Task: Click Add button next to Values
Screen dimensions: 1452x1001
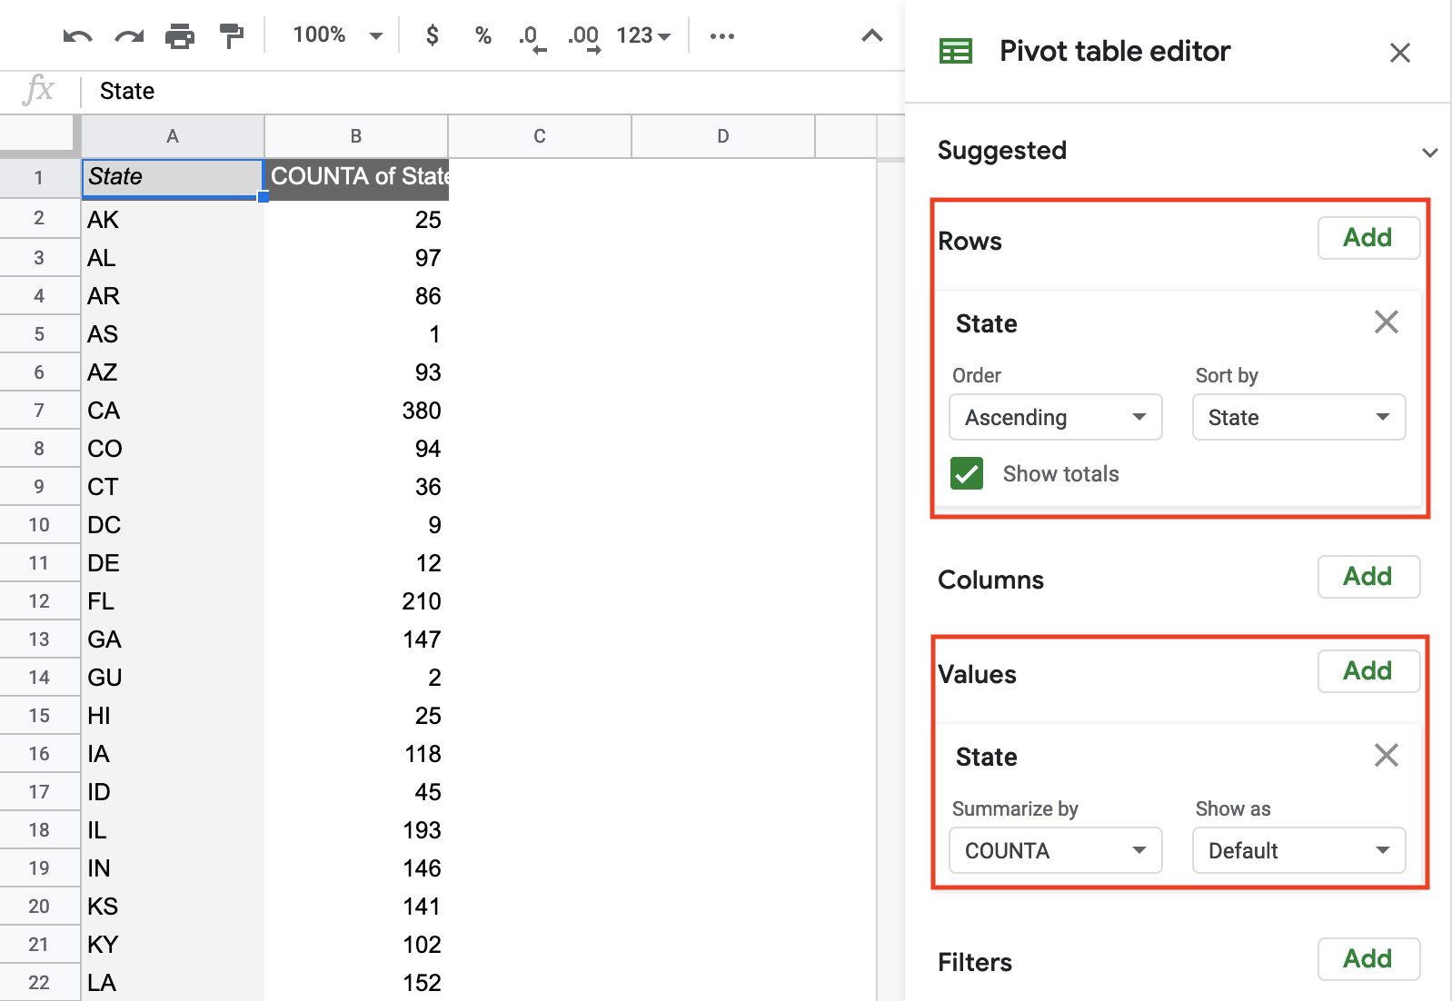Action: click(1368, 671)
